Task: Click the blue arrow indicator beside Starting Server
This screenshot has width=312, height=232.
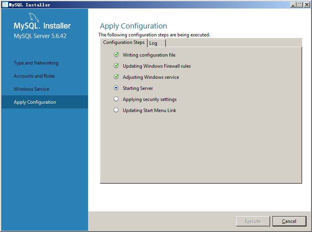Action: point(116,88)
